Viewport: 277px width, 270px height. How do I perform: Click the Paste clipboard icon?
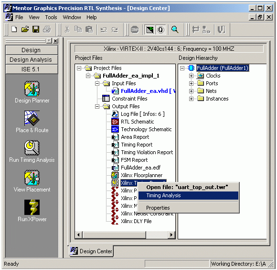coord(89,29)
